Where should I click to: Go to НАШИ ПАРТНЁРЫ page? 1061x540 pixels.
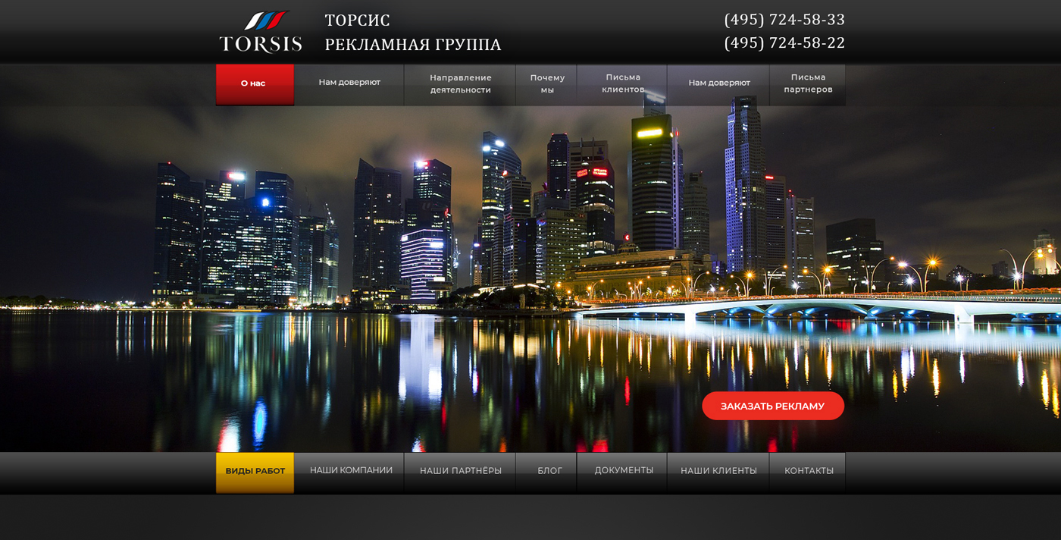460,471
